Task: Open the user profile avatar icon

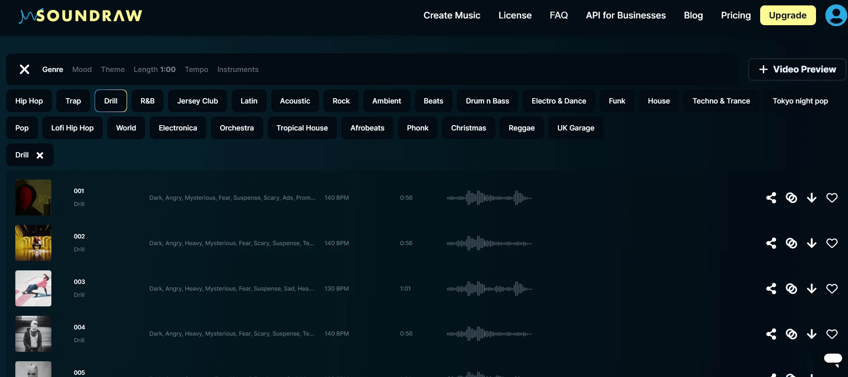Action: [836, 15]
